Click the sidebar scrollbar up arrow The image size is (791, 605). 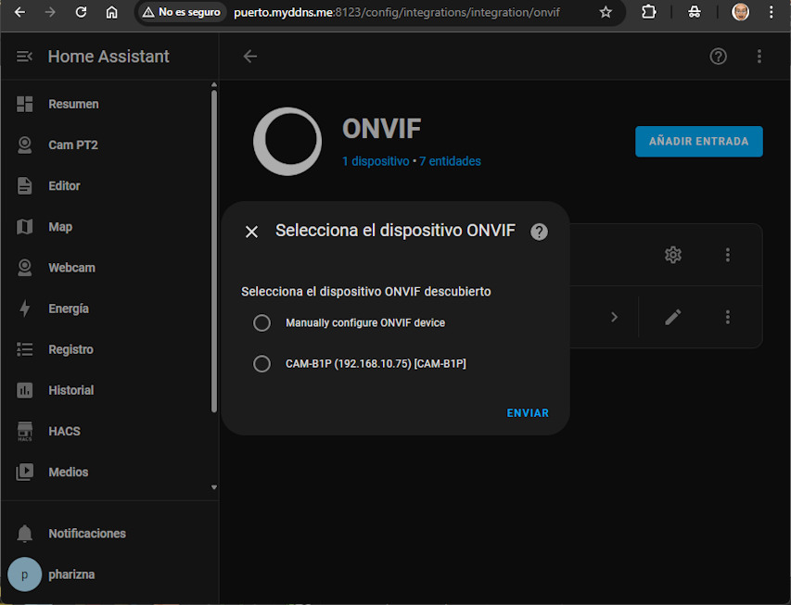click(214, 84)
